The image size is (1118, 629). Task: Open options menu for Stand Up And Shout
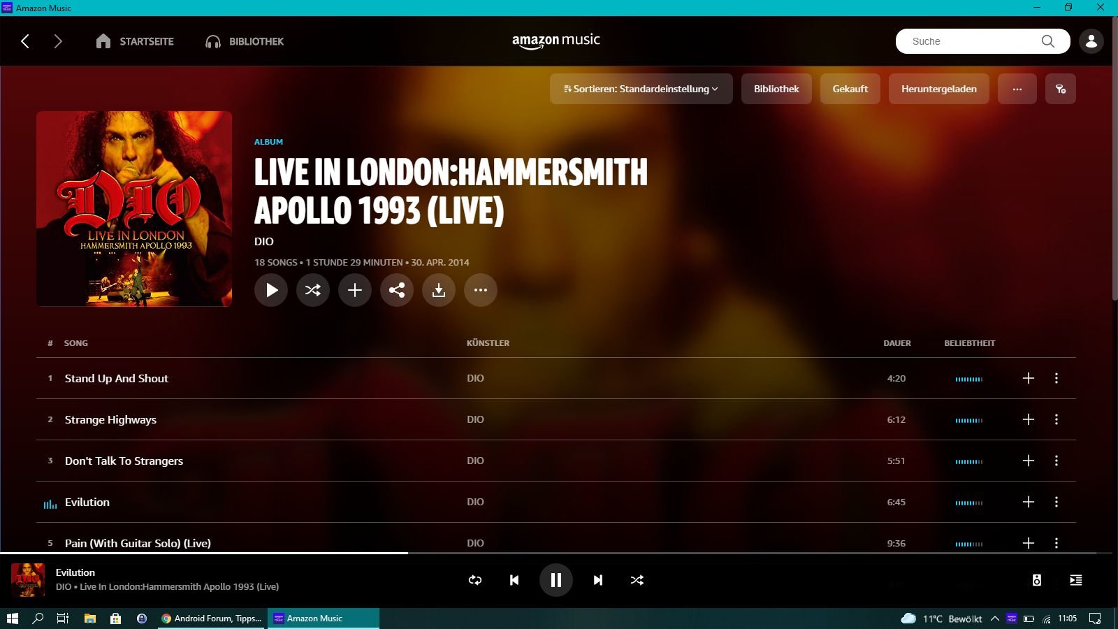click(x=1057, y=378)
